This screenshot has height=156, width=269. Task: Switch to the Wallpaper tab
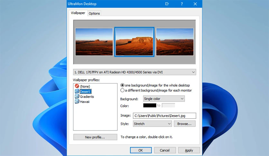78,13
